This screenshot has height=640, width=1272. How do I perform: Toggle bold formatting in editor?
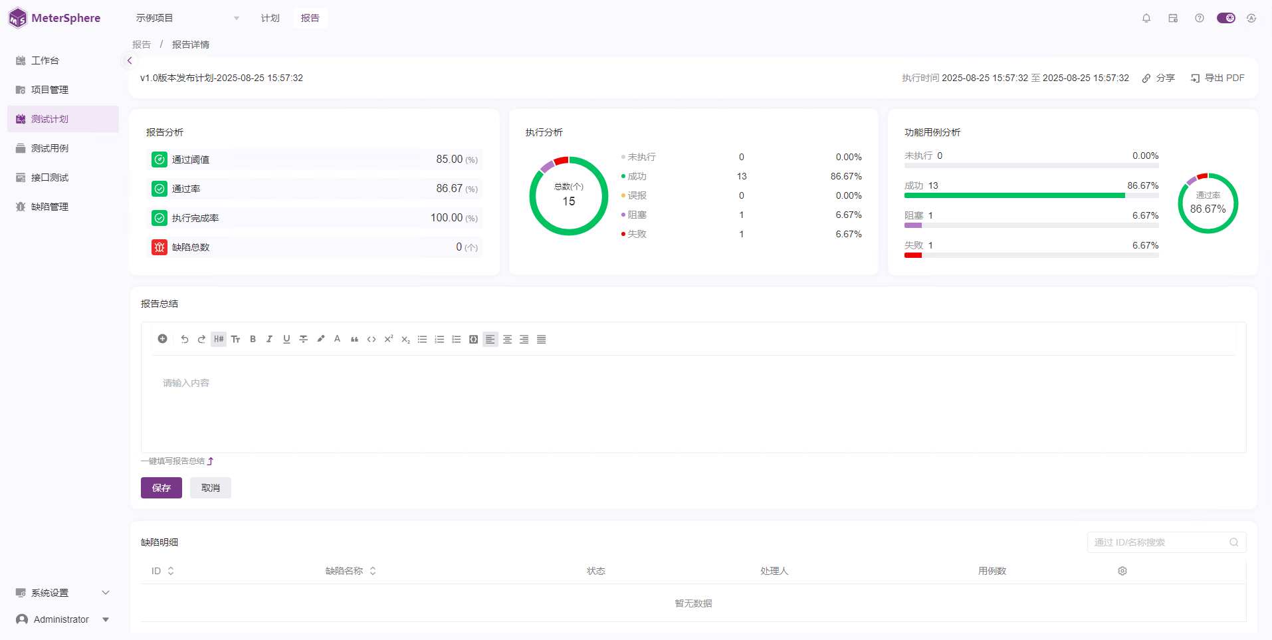[253, 339]
